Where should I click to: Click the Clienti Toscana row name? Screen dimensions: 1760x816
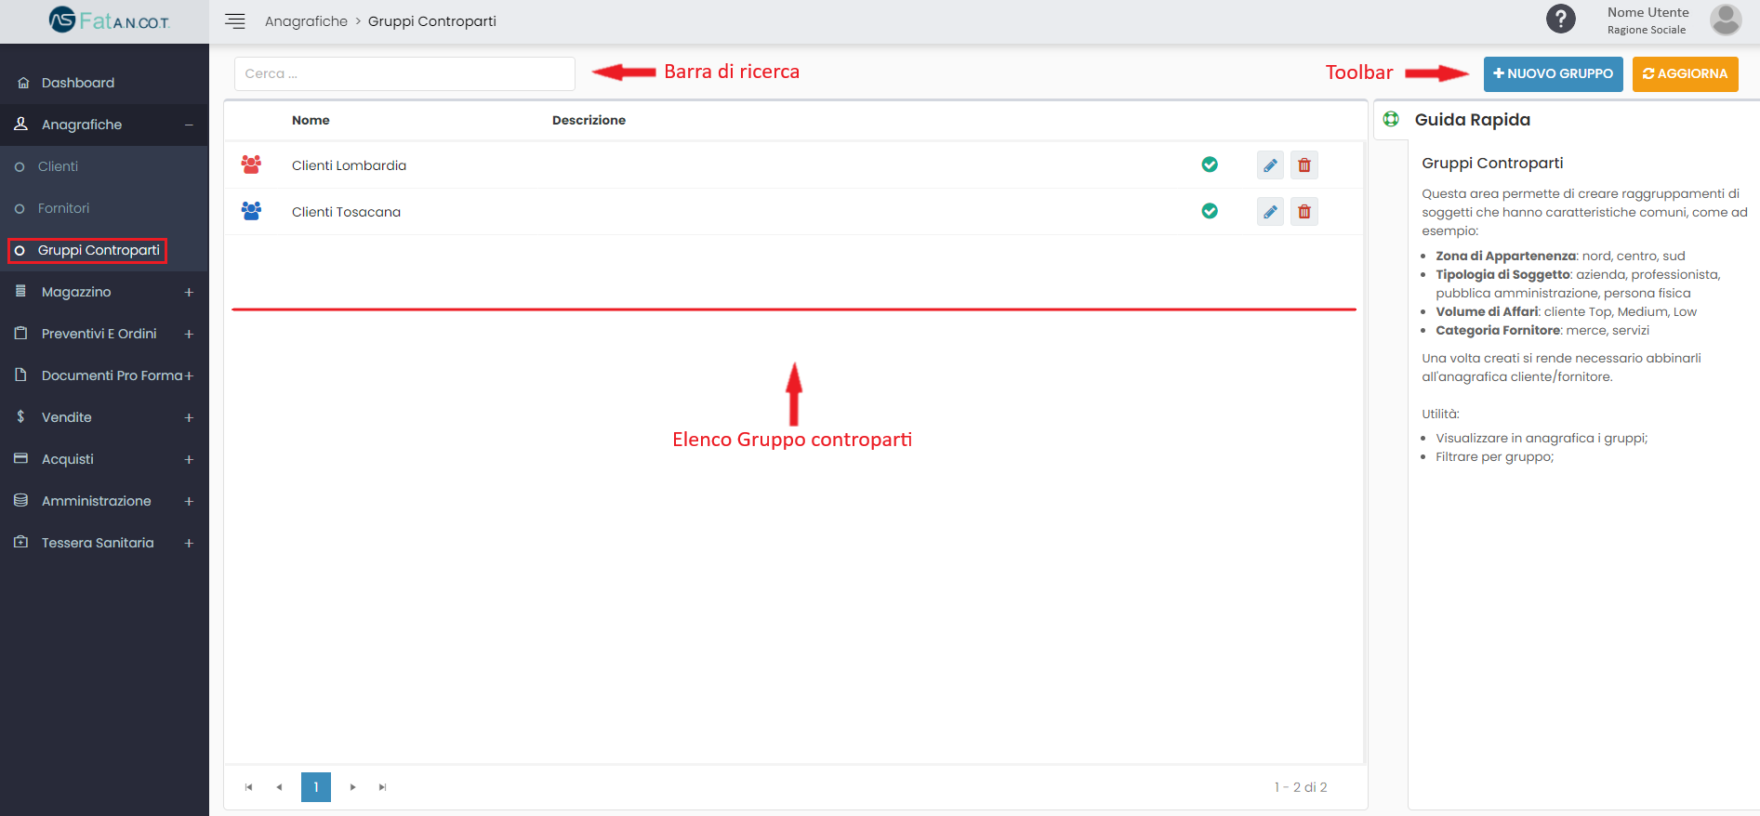(346, 212)
